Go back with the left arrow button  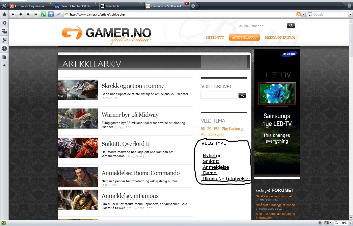(x=21, y=14)
